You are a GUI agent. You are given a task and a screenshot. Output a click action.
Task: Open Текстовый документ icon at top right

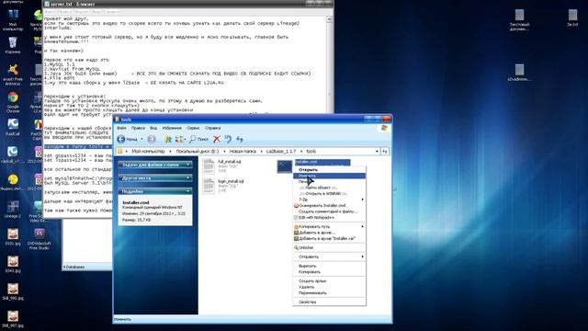click(519, 19)
